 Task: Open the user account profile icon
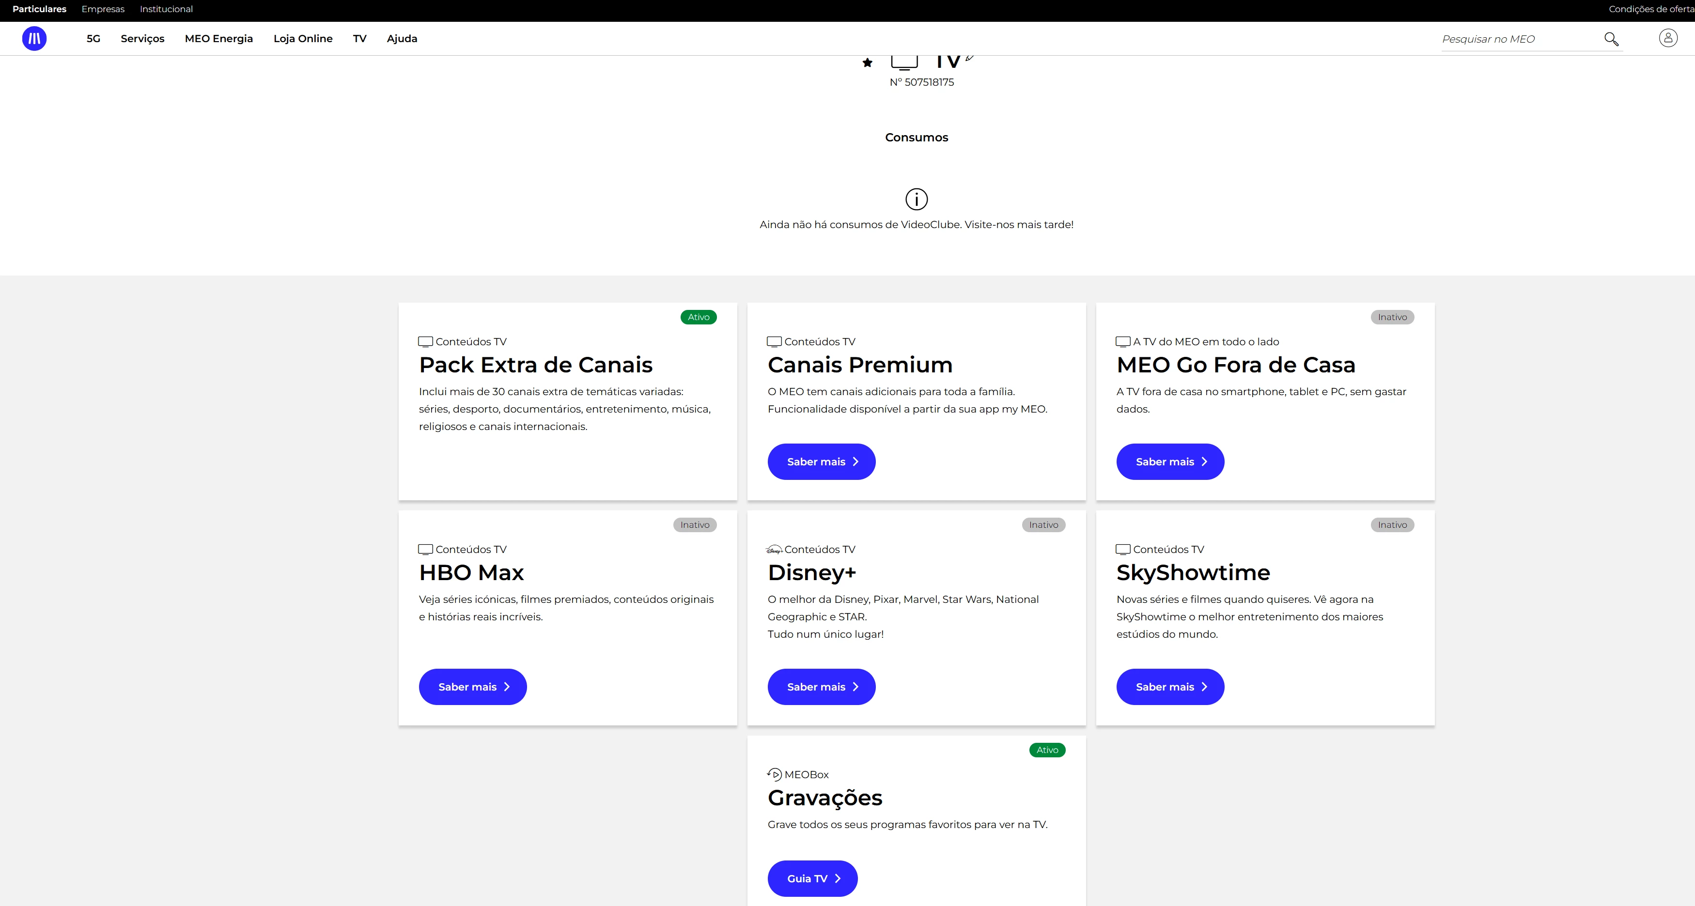(1667, 38)
